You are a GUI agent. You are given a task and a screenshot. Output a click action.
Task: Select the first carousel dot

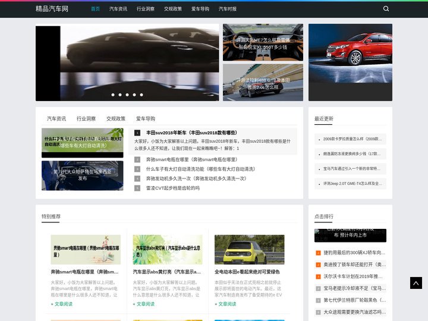pos(113,95)
